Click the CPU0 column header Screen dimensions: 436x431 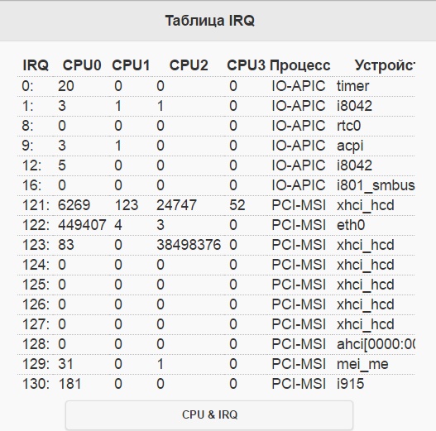tap(82, 65)
